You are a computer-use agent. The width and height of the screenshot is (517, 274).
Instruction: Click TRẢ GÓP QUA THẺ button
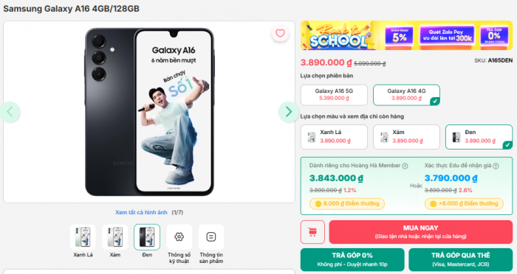(461, 259)
